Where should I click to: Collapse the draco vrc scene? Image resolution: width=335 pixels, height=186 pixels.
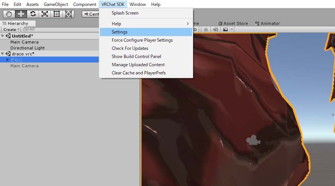click(x=3, y=54)
